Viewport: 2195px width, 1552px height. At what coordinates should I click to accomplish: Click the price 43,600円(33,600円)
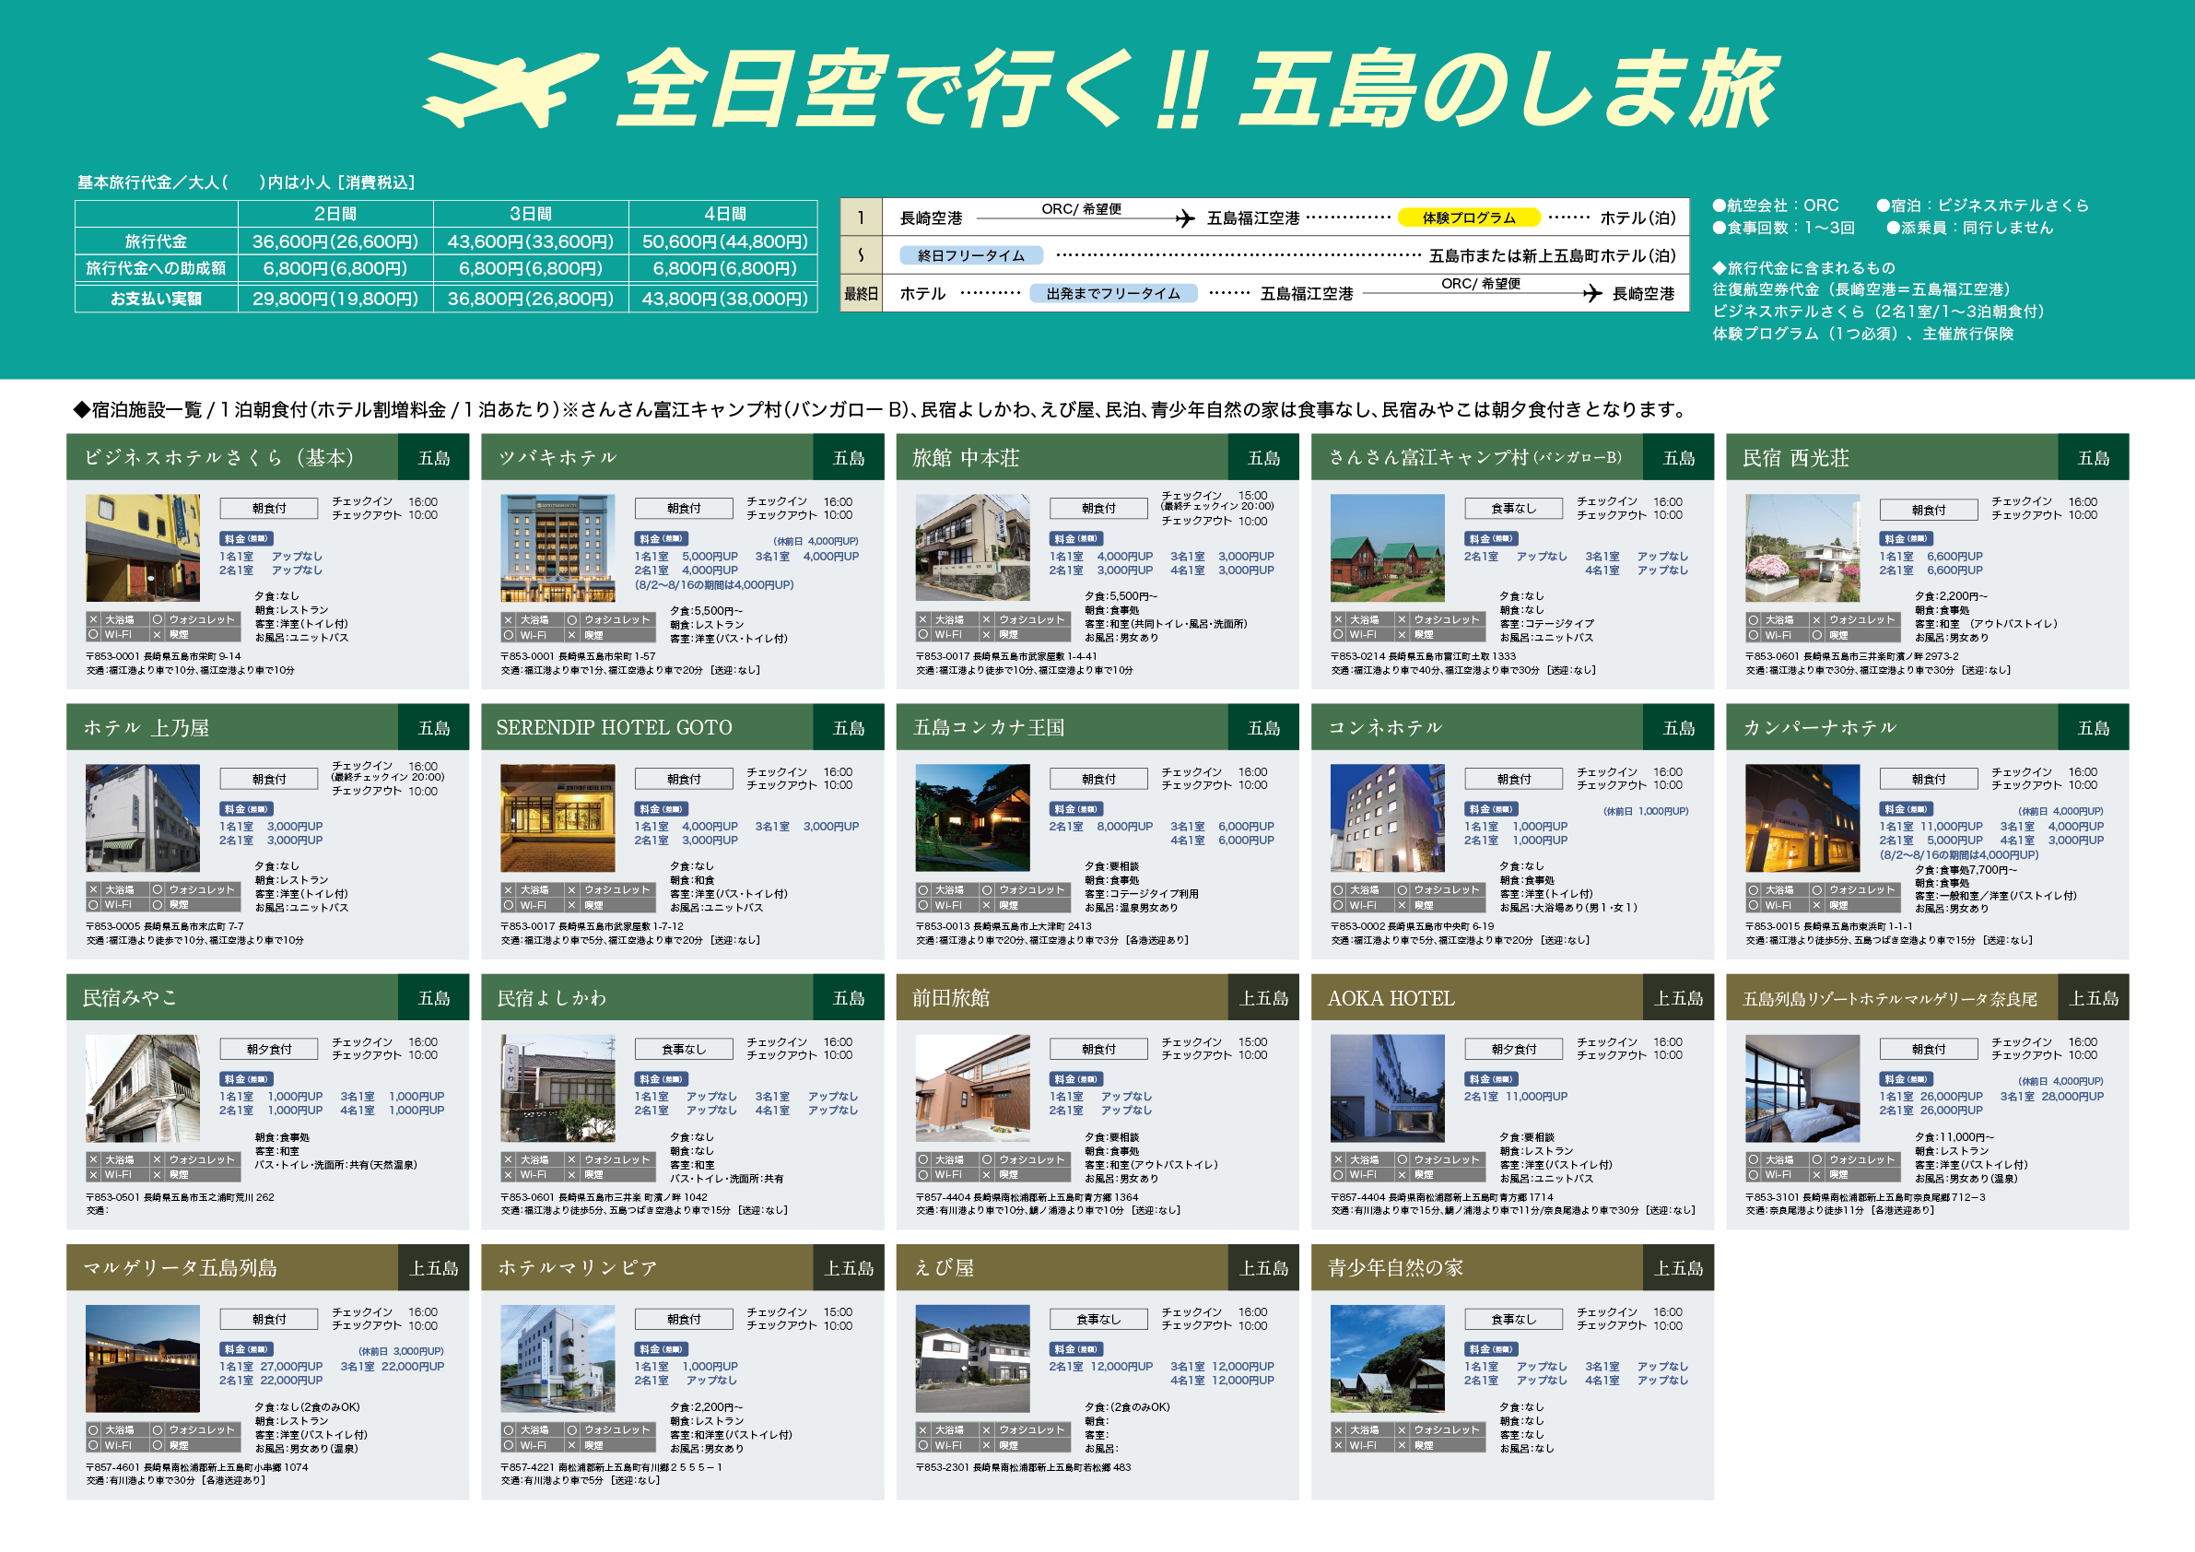point(531,241)
